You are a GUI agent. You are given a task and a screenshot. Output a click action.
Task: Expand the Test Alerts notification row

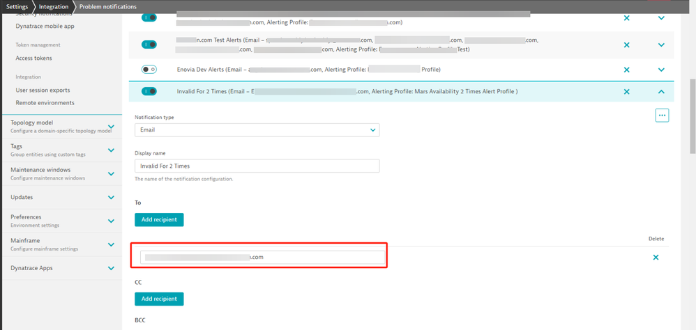coord(661,45)
